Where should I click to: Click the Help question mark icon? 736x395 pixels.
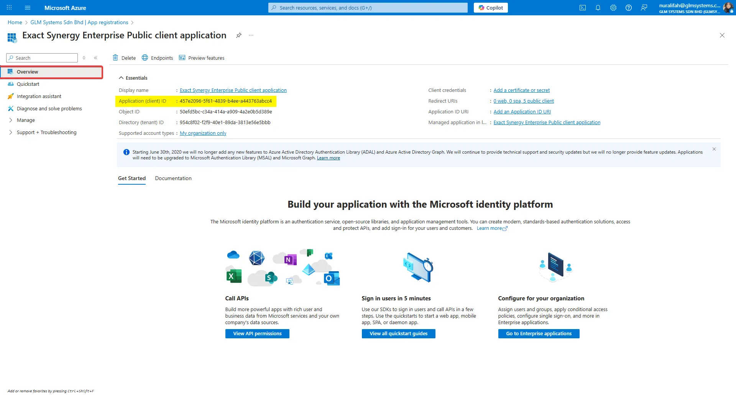point(628,8)
